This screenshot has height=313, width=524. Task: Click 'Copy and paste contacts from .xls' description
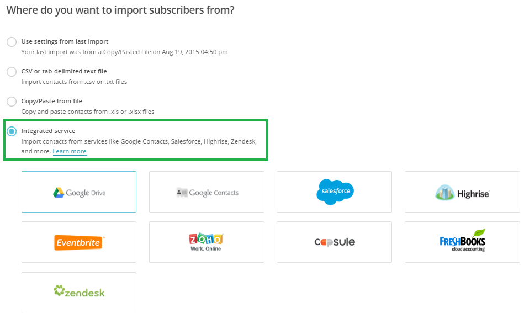click(x=88, y=112)
